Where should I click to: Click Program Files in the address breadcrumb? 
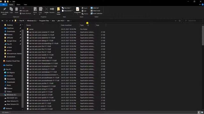coord(44,21)
